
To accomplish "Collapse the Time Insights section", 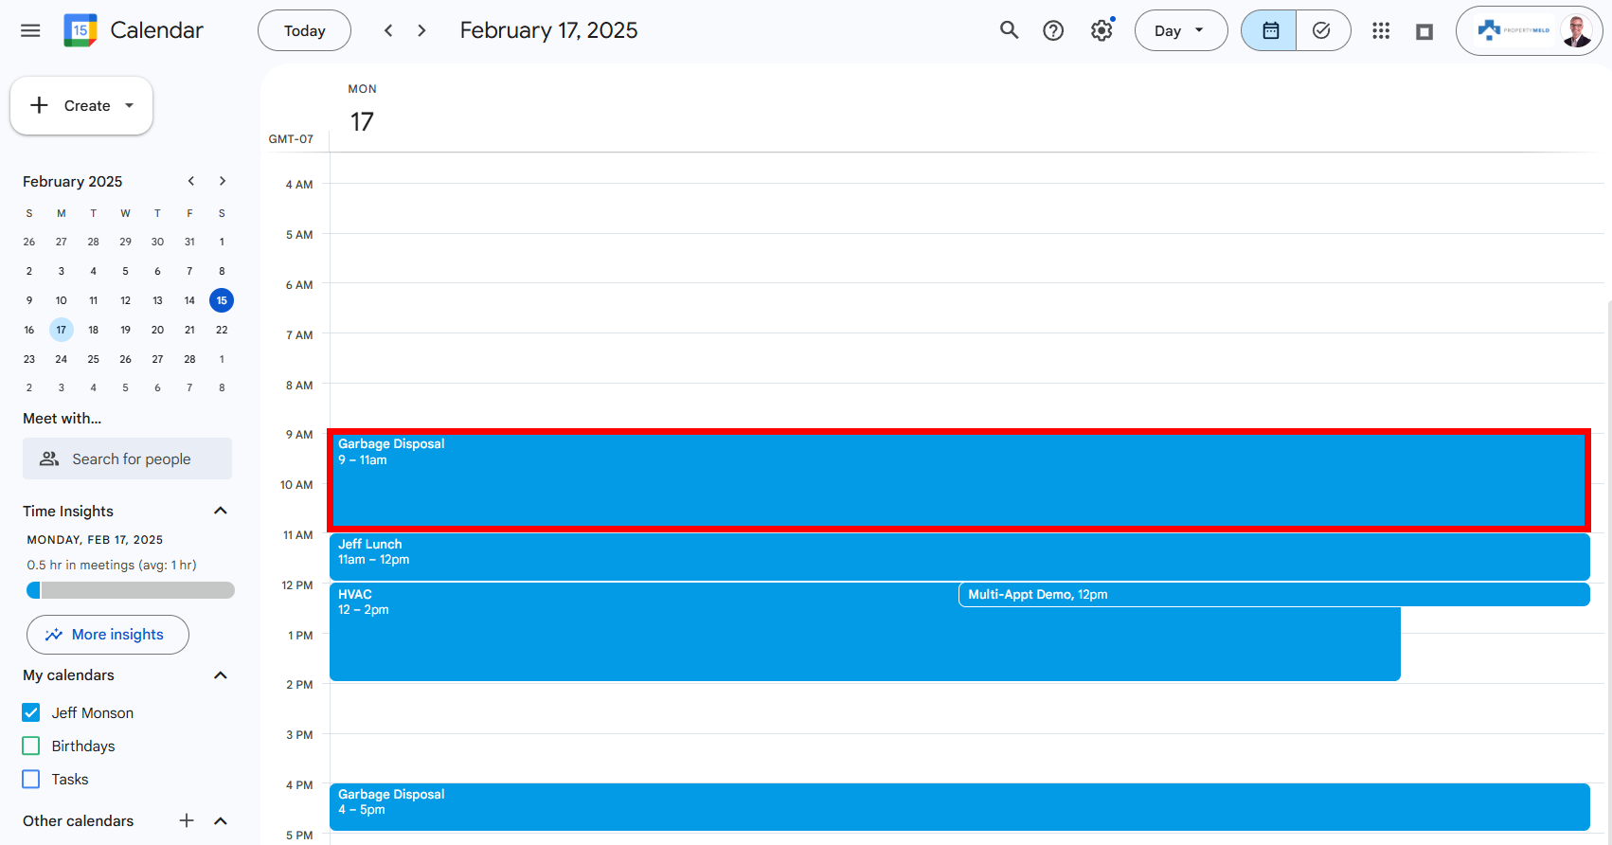I will coord(221,511).
